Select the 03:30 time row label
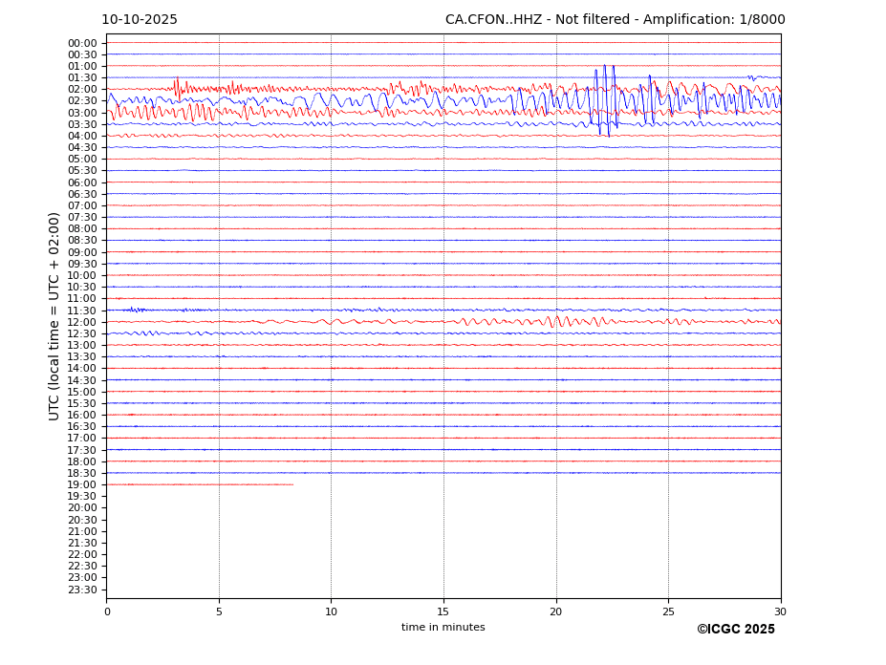Screen dimensions: 886x665 (82, 125)
